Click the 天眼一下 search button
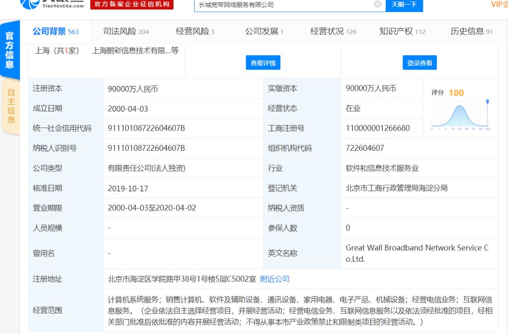Screen dimensions: 508x334 click(404, 5)
